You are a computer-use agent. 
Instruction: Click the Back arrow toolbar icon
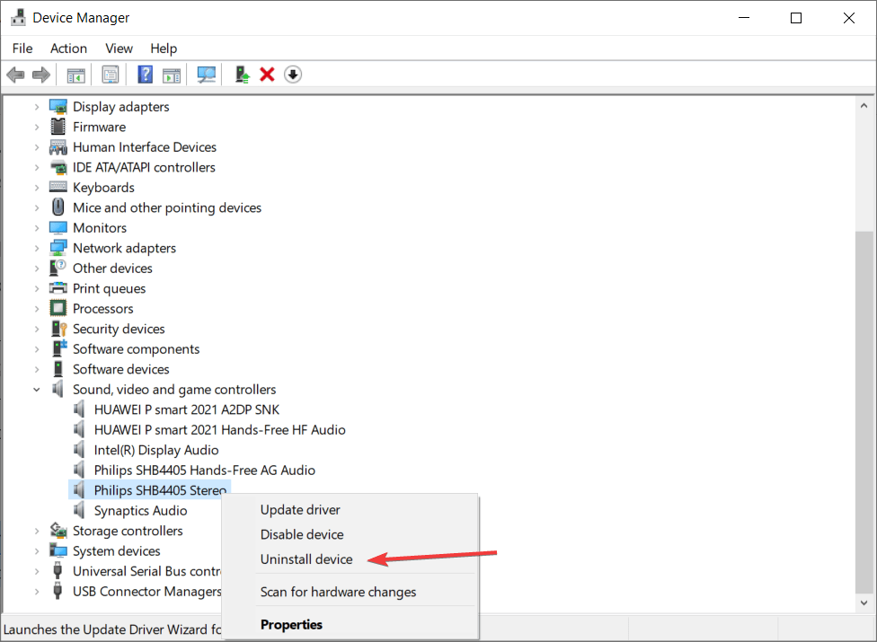coord(15,75)
